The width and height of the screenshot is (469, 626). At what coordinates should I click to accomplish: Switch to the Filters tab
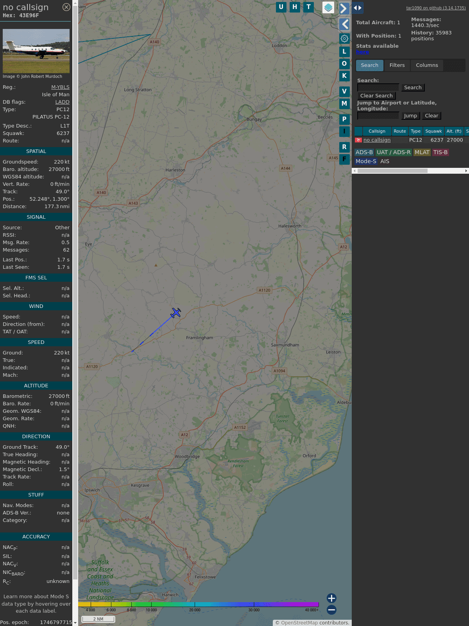click(397, 65)
